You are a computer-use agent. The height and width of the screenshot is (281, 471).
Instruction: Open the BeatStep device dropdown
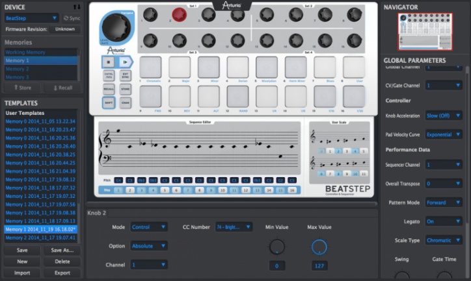[31, 18]
